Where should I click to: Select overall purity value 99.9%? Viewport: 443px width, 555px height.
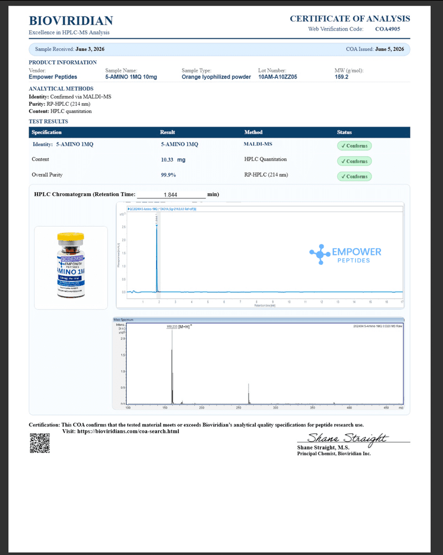[x=168, y=175]
